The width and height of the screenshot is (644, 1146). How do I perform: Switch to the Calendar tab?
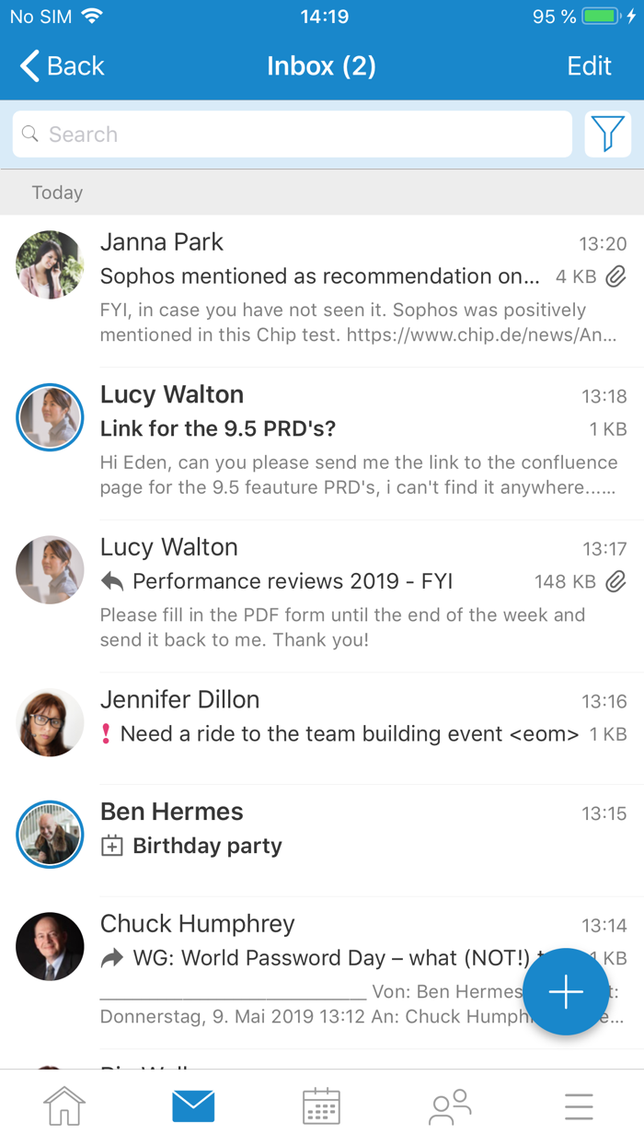321,1106
